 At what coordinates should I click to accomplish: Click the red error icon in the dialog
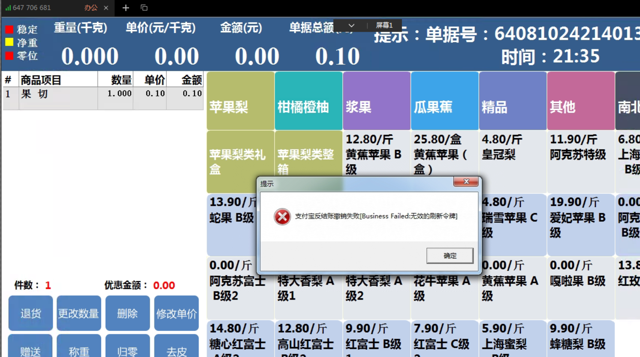point(282,216)
